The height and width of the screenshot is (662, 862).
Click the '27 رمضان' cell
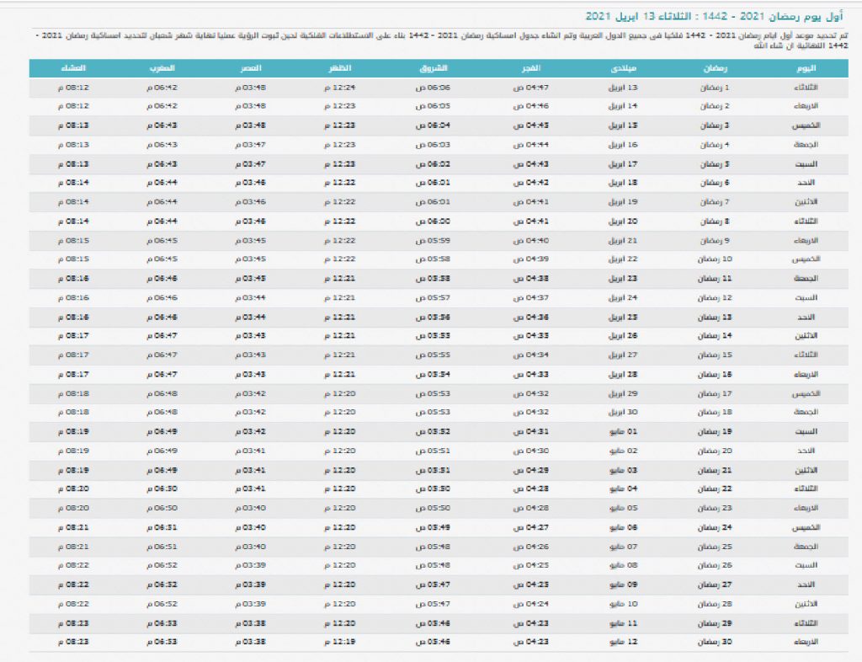(715, 585)
